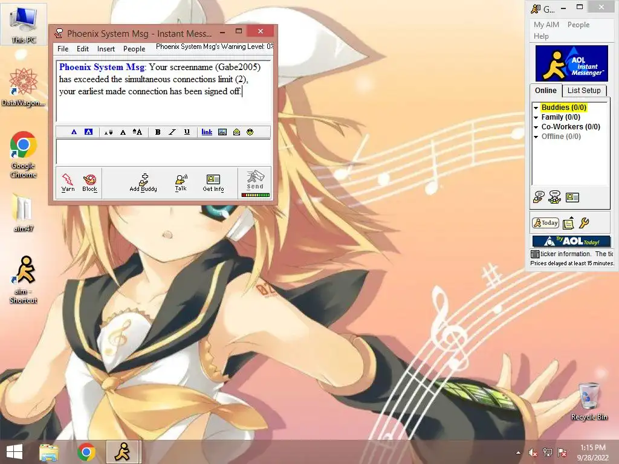The height and width of the screenshot is (464, 619).
Task: Click buddy info card icon in Buddy List
Action: click(x=572, y=198)
